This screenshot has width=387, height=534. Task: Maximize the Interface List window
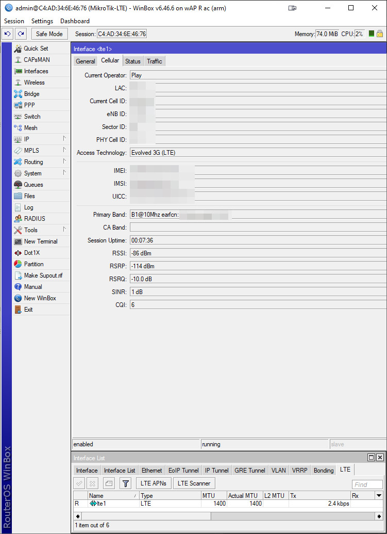coord(372,457)
